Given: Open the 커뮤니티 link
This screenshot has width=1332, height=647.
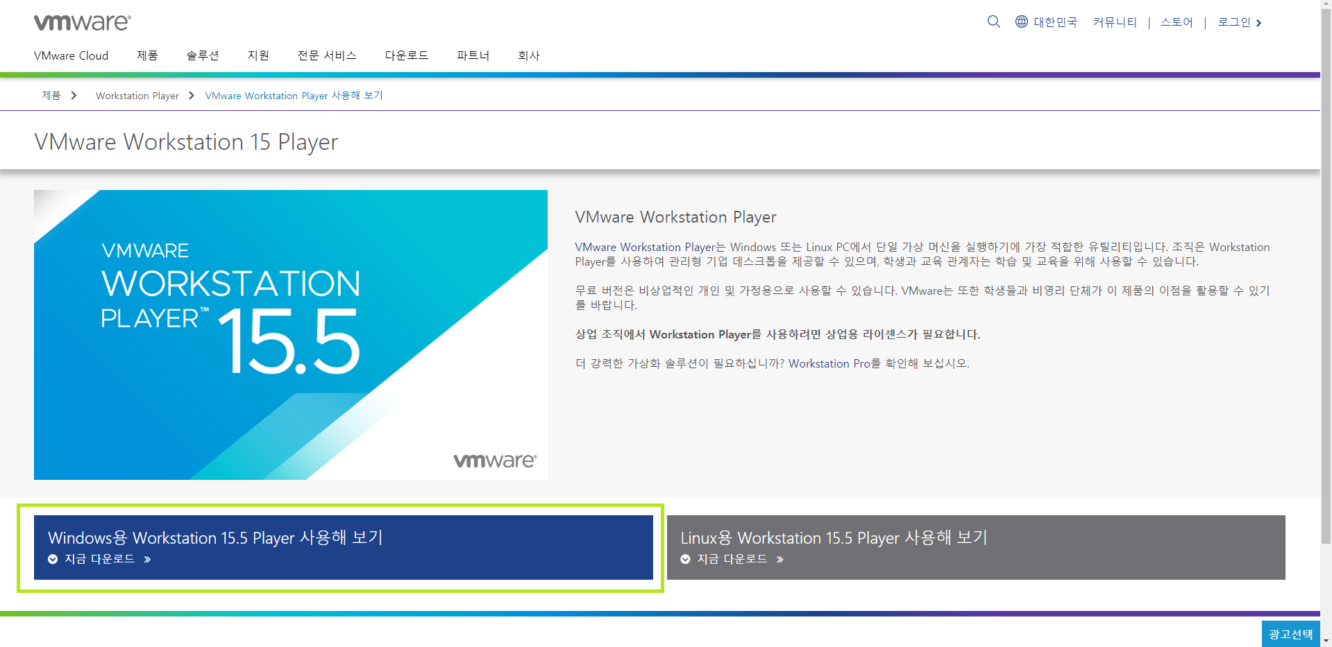Looking at the screenshot, I should (1115, 22).
